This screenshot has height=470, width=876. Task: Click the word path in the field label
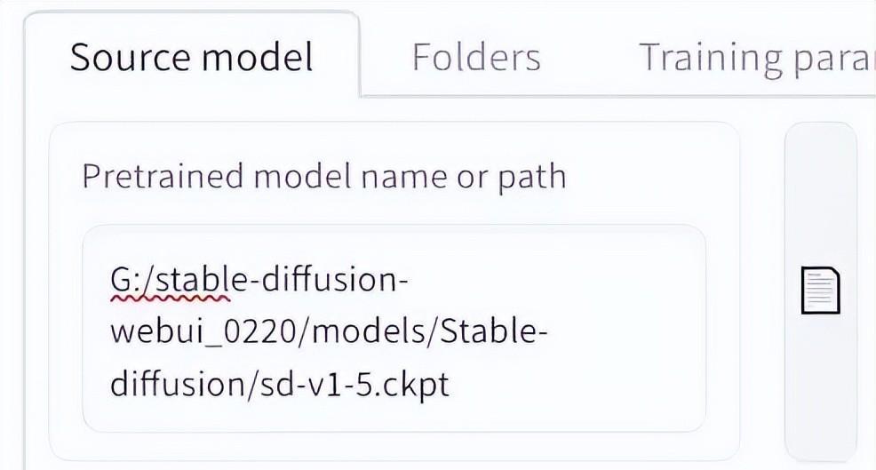point(531,178)
